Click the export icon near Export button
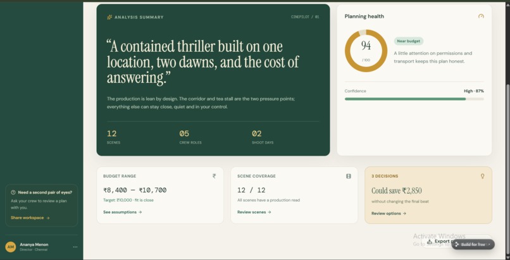The width and height of the screenshot is (510, 260). pyautogui.click(x=430, y=242)
